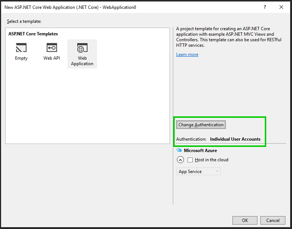The height and width of the screenshot is (229, 292).
Task: Enable the Host in the cloud checkbox
Action: [x=190, y=160]
